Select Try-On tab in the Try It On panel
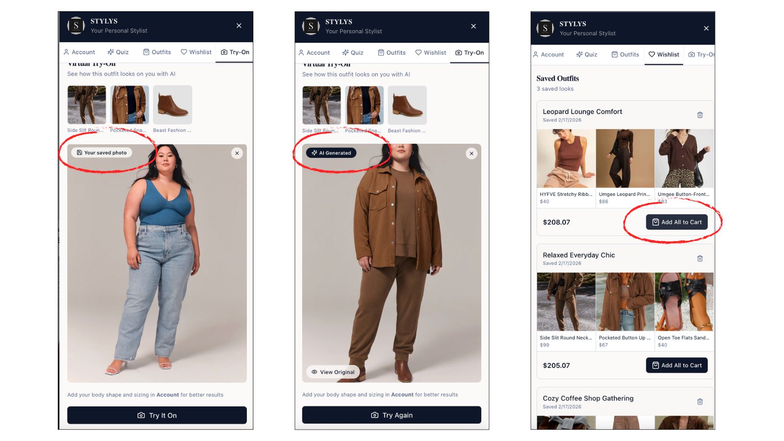Screen dimensions: 784x441 (235, 52)
